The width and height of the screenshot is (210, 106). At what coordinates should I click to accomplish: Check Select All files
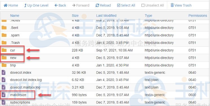[x=126, y=5]
